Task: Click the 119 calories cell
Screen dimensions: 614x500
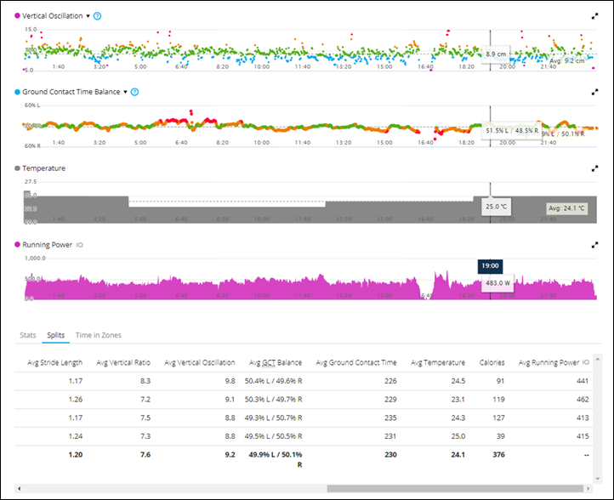Action: 498,400
